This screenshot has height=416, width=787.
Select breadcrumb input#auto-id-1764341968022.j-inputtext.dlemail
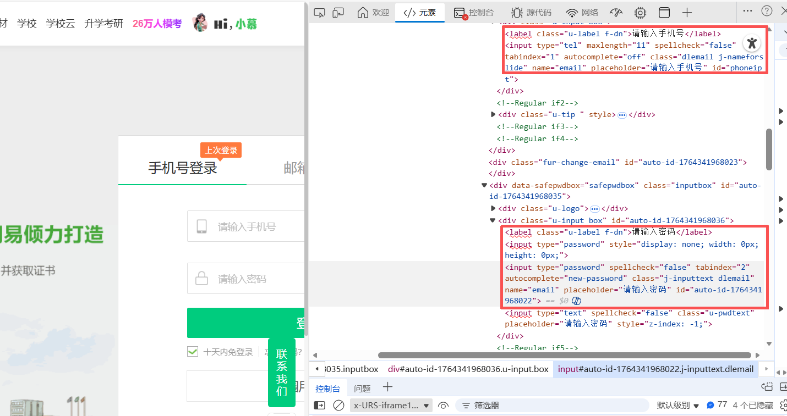655,369
